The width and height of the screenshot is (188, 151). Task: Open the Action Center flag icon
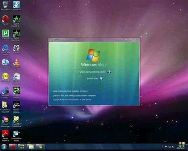[166, 147]
